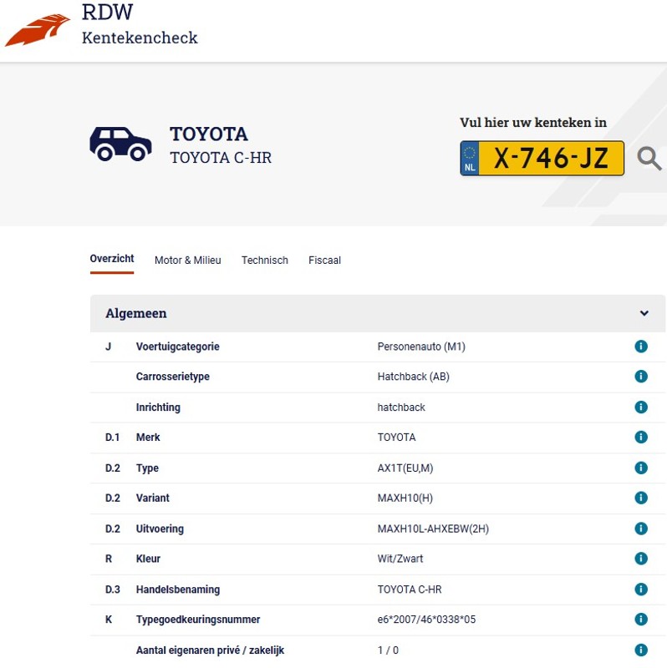
Task: Click the RDW Kentekencheck title link
Action: click(x=139, y=25)
